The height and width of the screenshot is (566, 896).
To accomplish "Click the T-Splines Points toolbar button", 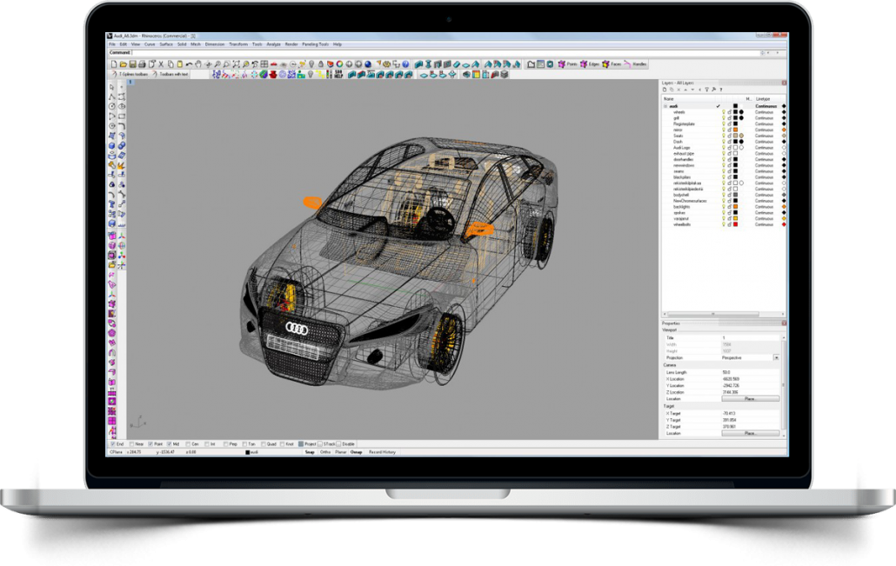I will point(568,64).
